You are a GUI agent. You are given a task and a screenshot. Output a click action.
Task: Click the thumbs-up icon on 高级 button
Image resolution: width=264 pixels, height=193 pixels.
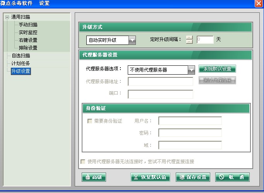point(87,177)
